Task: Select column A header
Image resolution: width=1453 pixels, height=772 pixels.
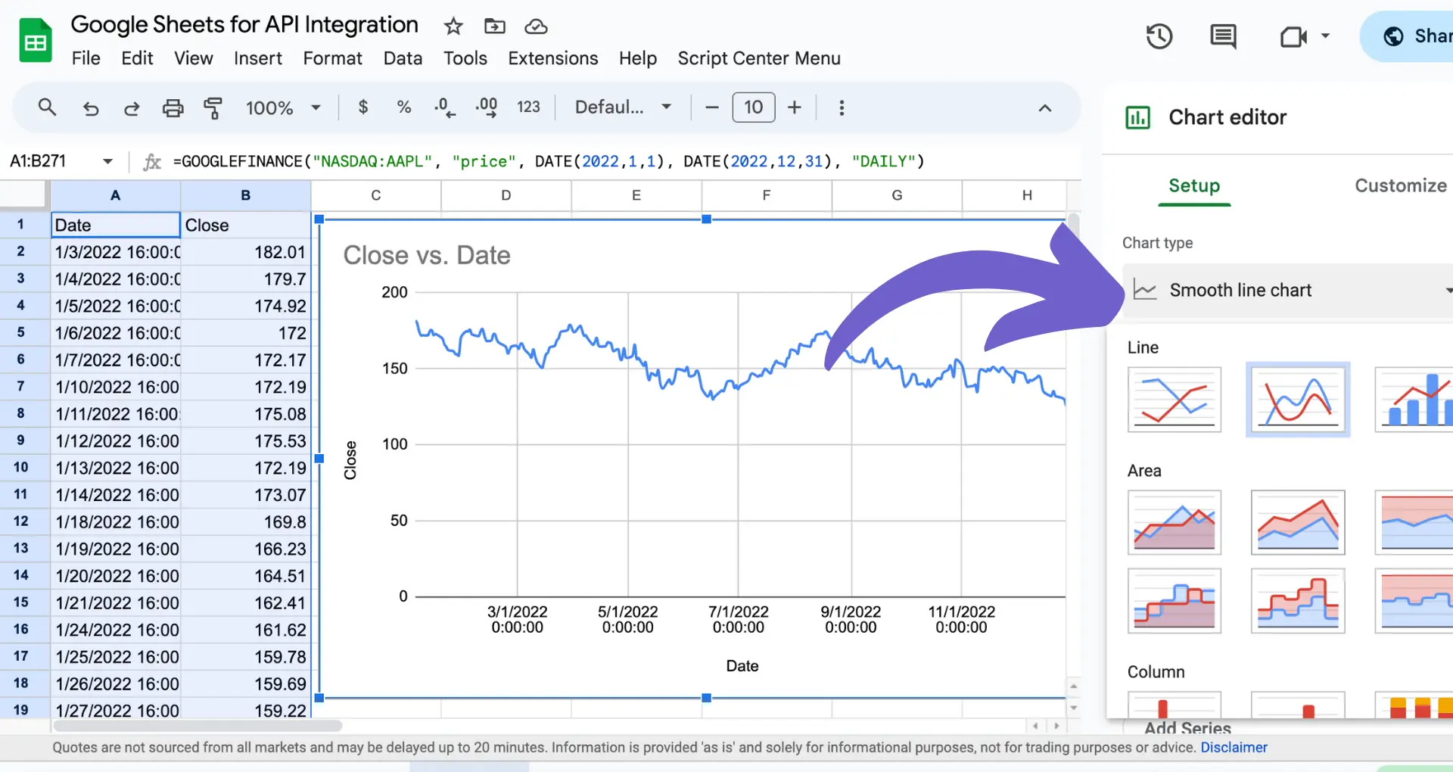Action: (115, 195)
